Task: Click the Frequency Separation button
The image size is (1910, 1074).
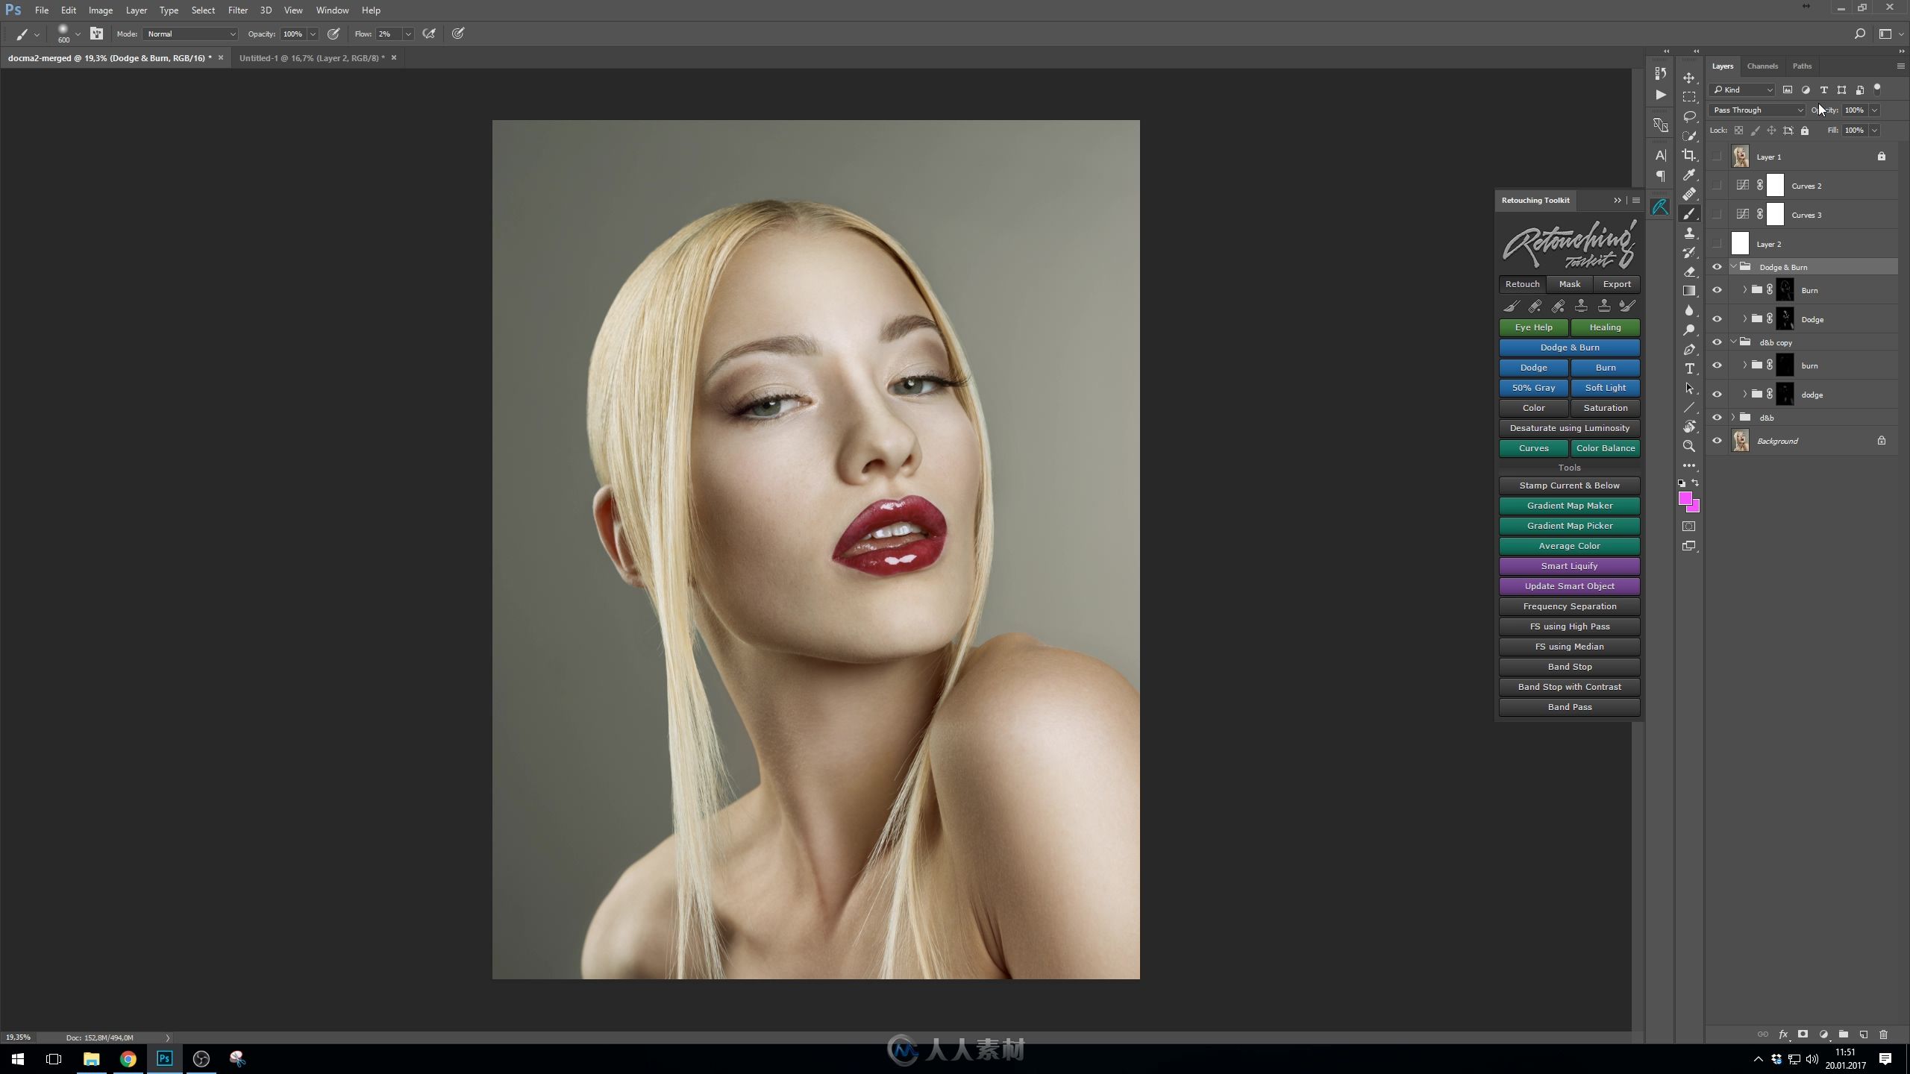Action: click(1569, 606)
